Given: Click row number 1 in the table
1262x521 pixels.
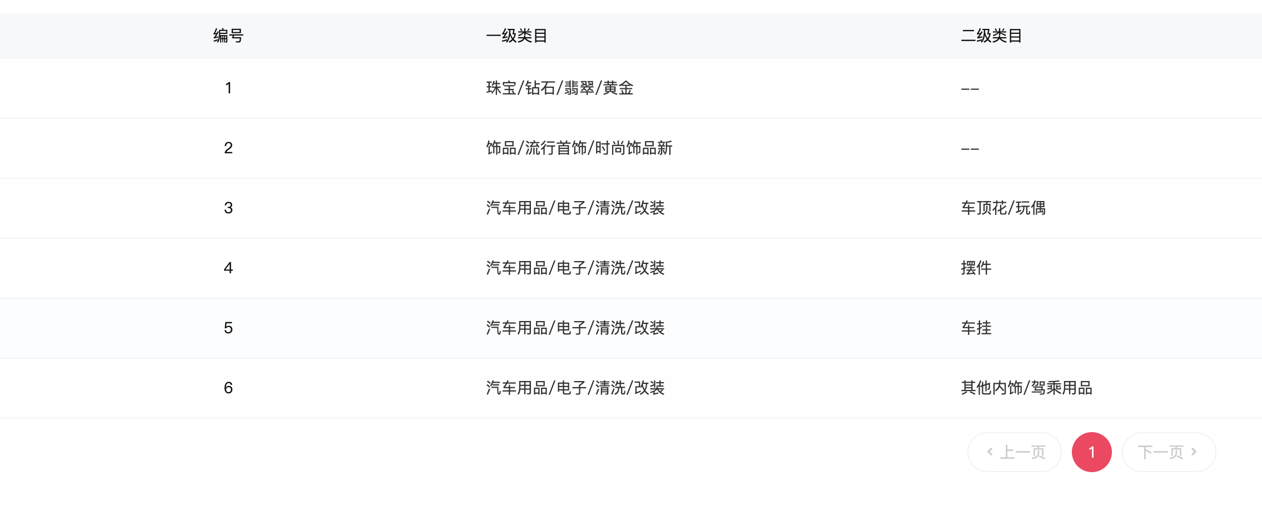Looking at the screenshot, I should click(x=228, y=88).
